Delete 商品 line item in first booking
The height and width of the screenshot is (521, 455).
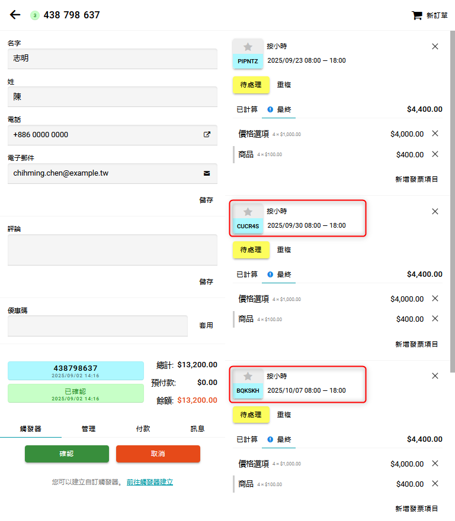435,154
